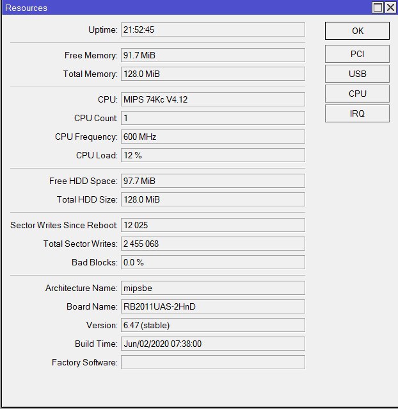Click the CPU Frequency field 600 MHz

coord(213,137)
